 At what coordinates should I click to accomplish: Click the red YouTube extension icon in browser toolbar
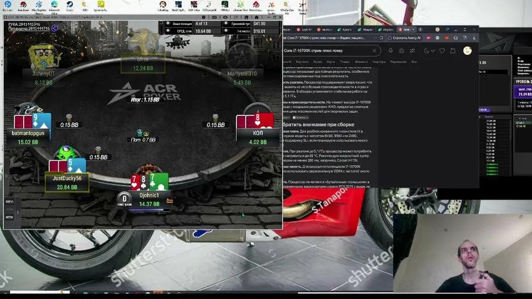click(x=447, y=38)
